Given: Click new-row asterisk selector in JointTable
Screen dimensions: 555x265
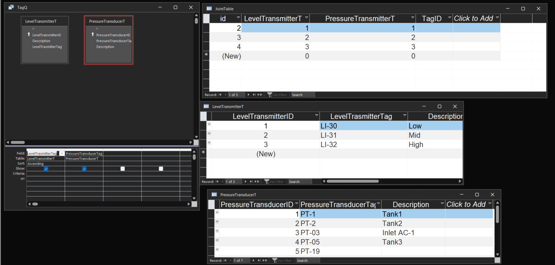Looking at the screenshot, I should pyautogui.click(x=206, y=54).
